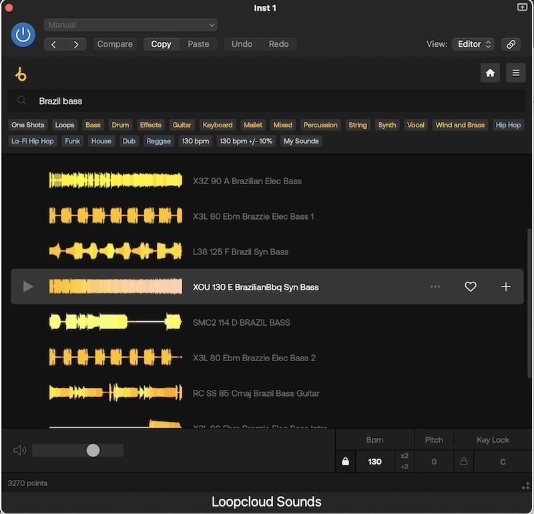
Task: Click the Paste button
Action: pos(198,44)
